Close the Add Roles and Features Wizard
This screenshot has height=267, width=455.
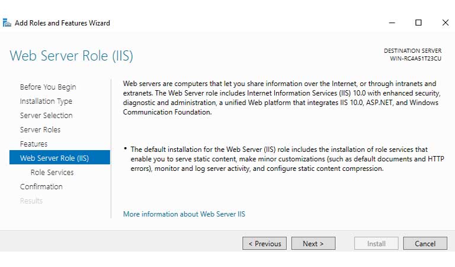point(446,23)
